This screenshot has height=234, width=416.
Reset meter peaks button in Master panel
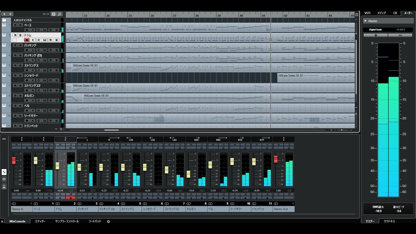pos(400,35)
